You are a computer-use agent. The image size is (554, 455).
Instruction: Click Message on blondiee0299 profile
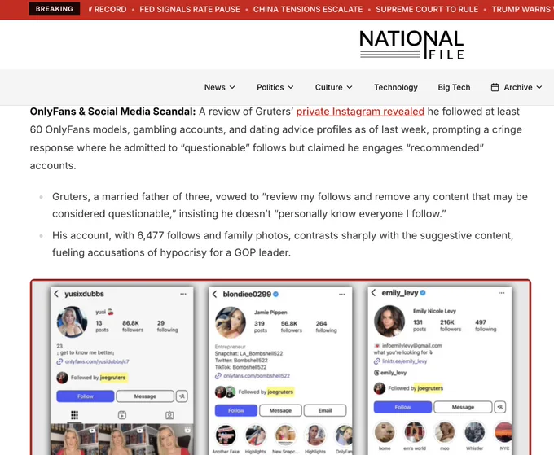280,410
